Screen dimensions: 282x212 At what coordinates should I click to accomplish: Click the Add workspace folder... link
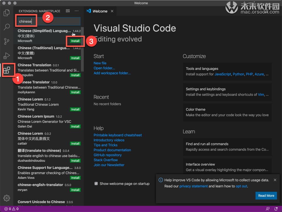pos(112,73)
